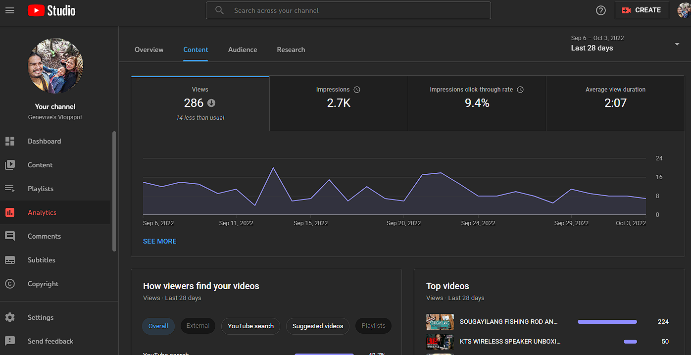Click the YouTube Studio logo

tap(51, 10)
